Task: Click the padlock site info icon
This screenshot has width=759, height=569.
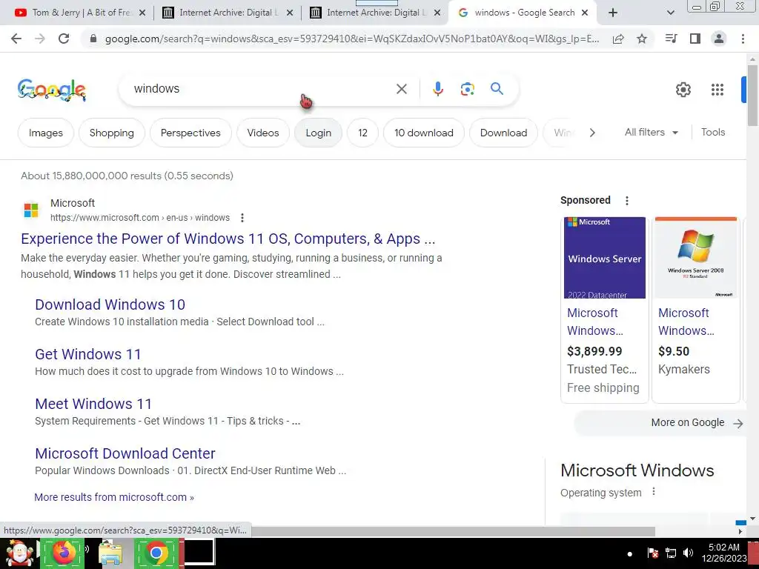Action: point(94,39)
